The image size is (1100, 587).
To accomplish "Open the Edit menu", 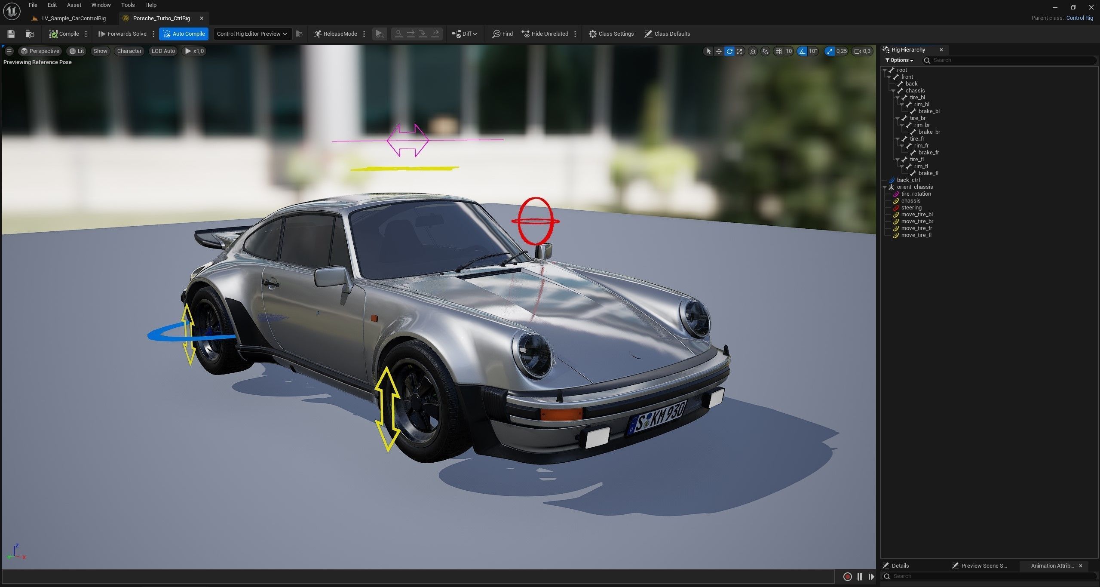I will 52,5.
